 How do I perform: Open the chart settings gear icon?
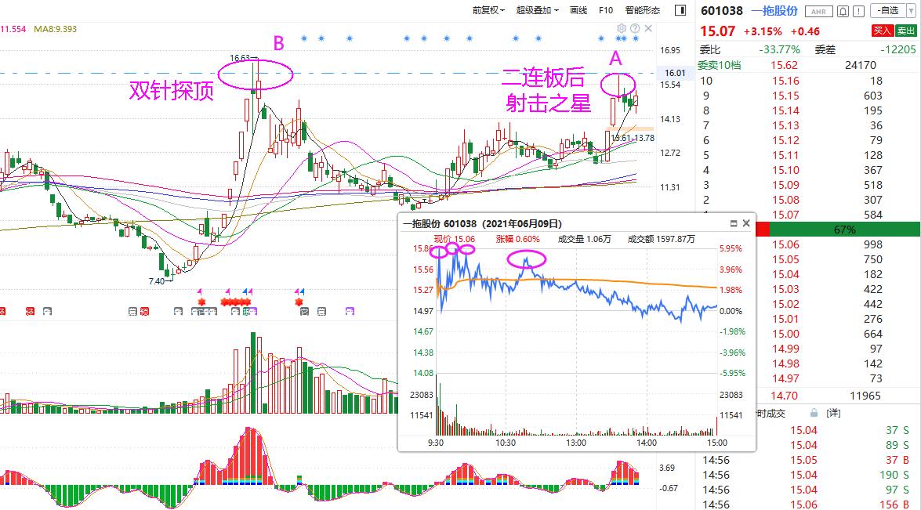pos(622,28)
